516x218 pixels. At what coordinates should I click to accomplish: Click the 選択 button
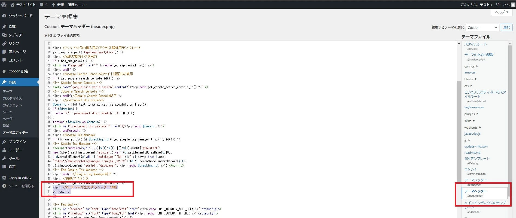coord(506,27)
